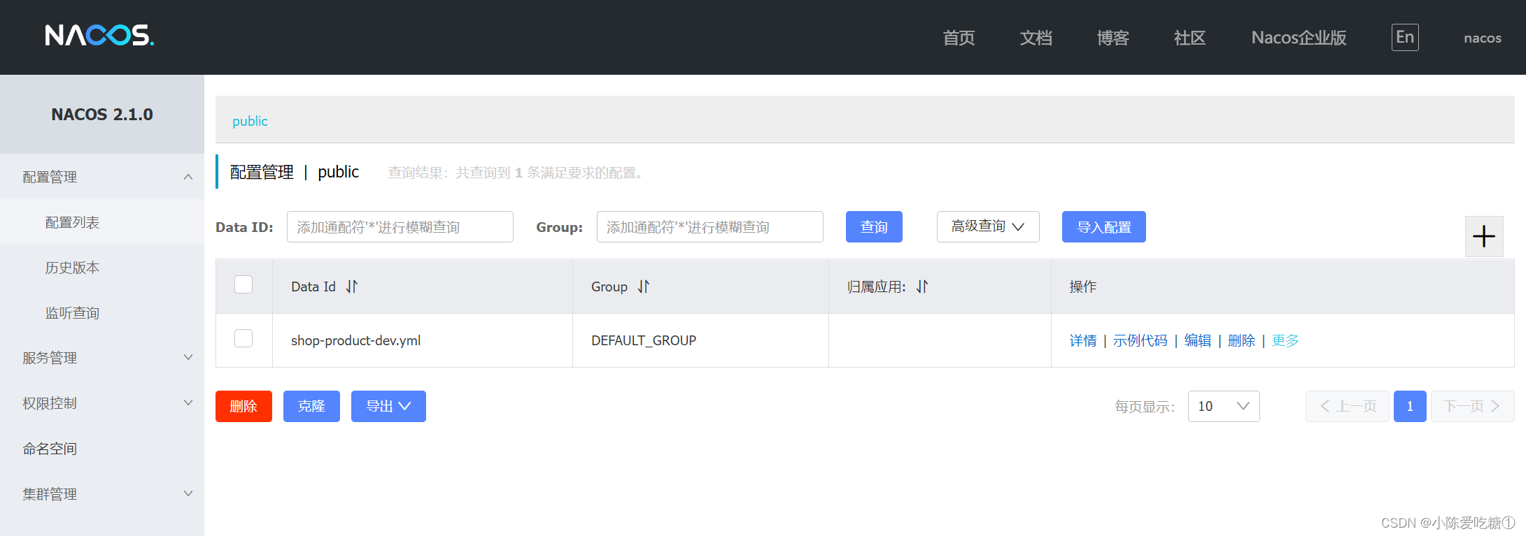Open the 首页 top menu item
Image resolution: width=1526 pixels, height=536 pixels.
click(x=959, y=38)
